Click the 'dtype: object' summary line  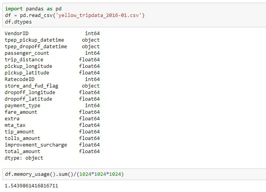24,158
